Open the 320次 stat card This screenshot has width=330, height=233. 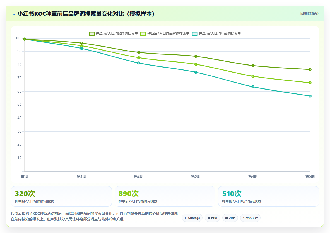tap(61, 196)
